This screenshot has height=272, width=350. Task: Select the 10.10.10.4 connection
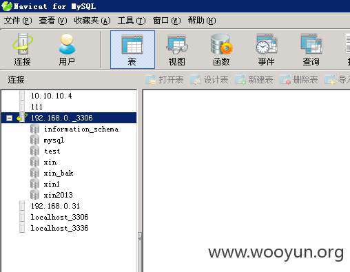[51, 96]
